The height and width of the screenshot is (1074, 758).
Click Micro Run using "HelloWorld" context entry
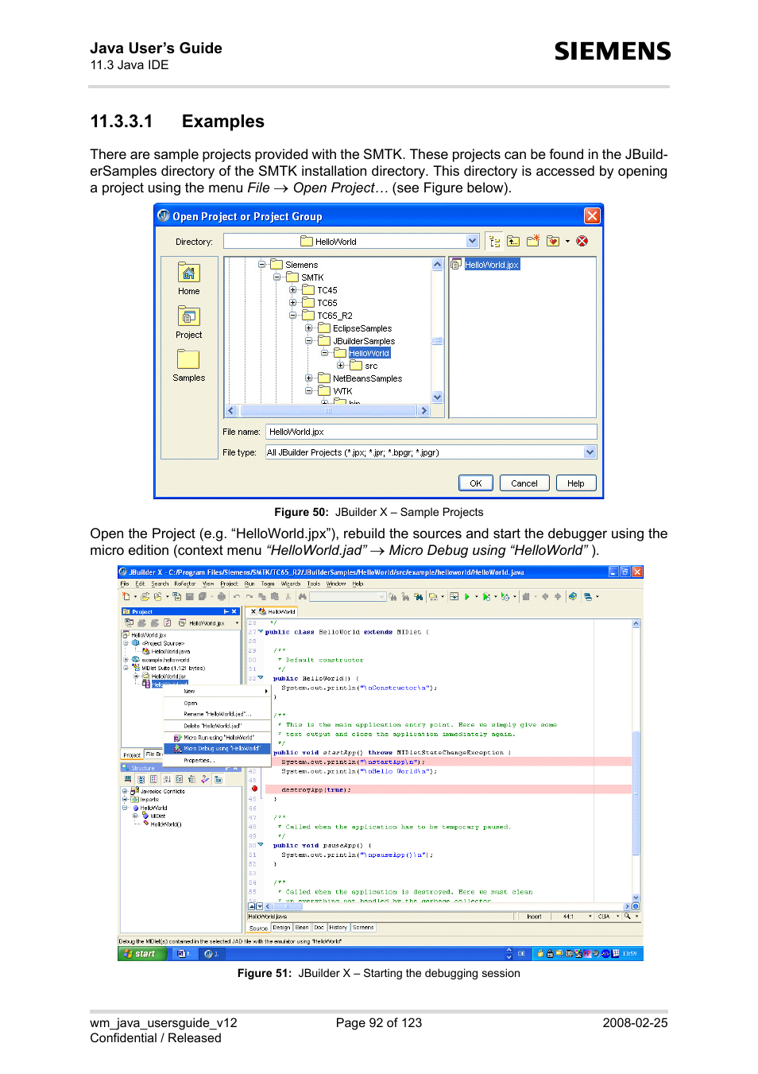pos(219,738)
